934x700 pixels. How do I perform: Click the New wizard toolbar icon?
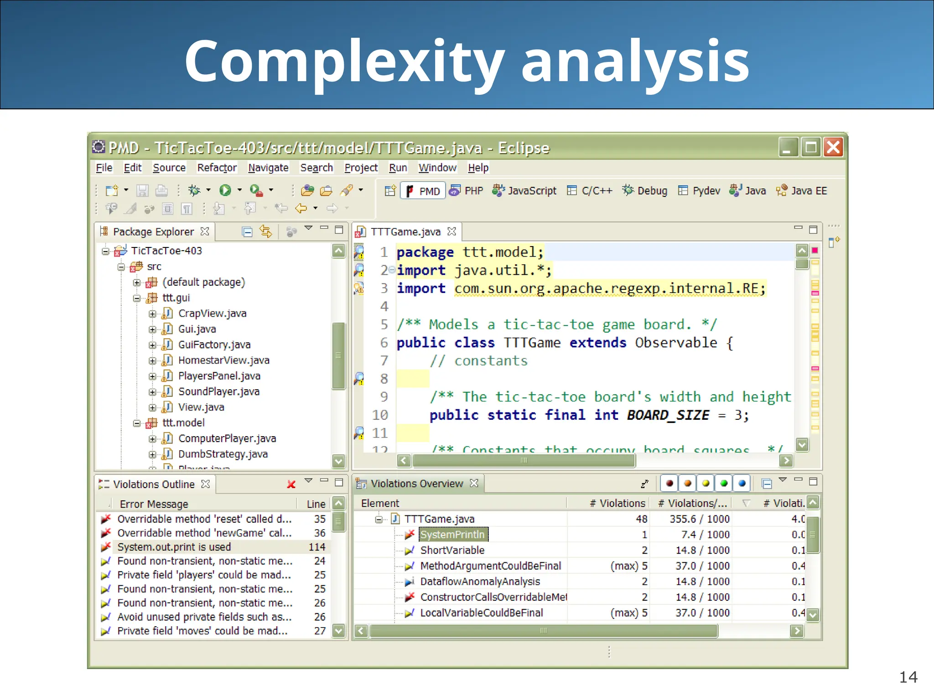point(112,190)
